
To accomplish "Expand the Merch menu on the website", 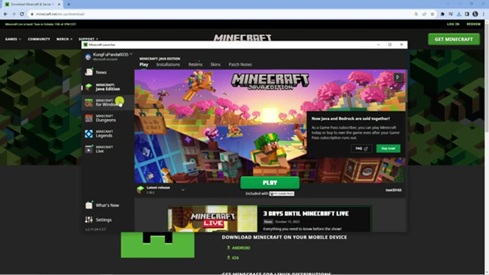I will click(64, 39).
